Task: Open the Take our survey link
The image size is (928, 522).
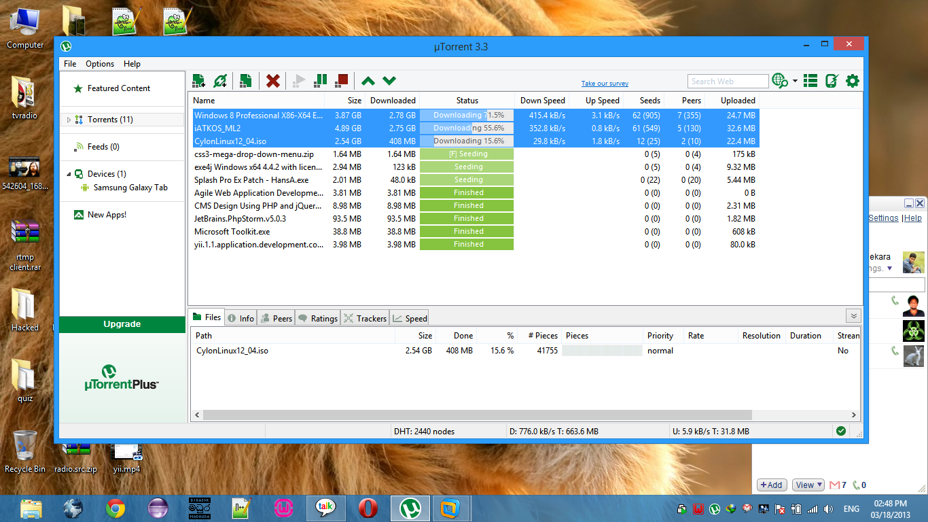Action: (x=605, y=84)
